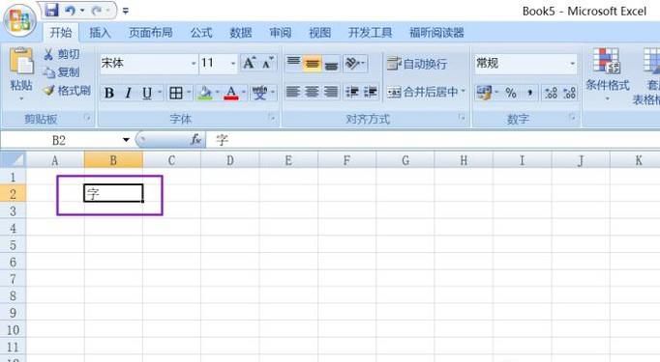Expand the 合并后居中 options arrow

click(463, 92)
